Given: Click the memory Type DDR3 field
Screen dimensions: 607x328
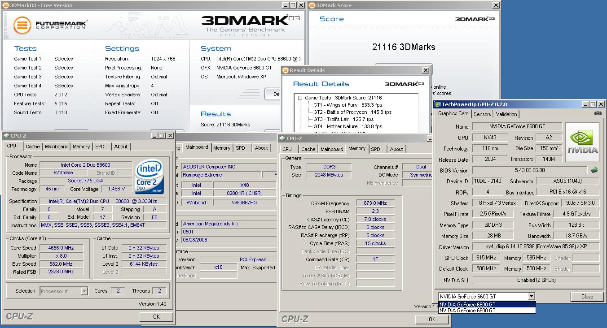Looking at the screenshot, I should point(329,167).
